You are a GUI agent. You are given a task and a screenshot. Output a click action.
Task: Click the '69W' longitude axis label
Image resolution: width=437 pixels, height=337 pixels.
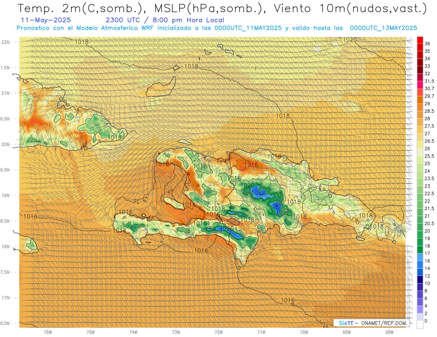coord(347,332)
